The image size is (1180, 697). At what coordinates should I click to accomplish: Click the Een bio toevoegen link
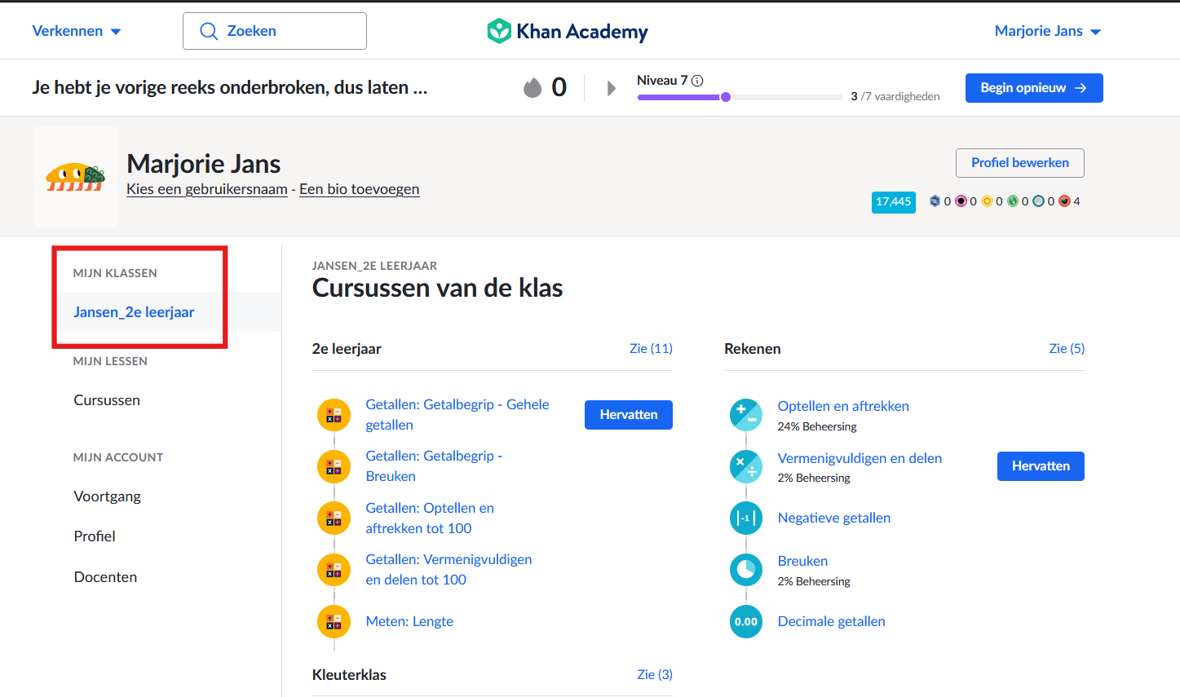coord(360,189)
